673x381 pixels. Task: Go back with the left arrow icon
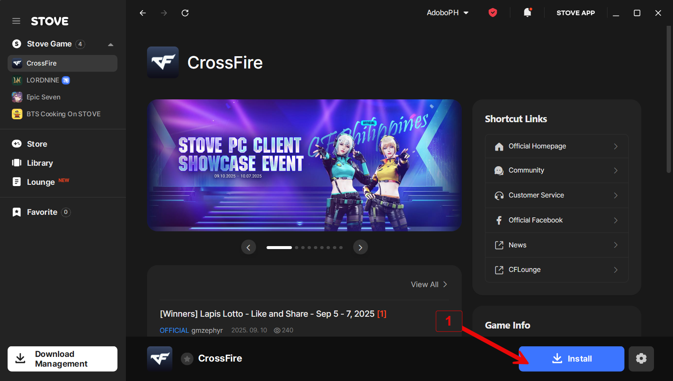pos(143,13)
